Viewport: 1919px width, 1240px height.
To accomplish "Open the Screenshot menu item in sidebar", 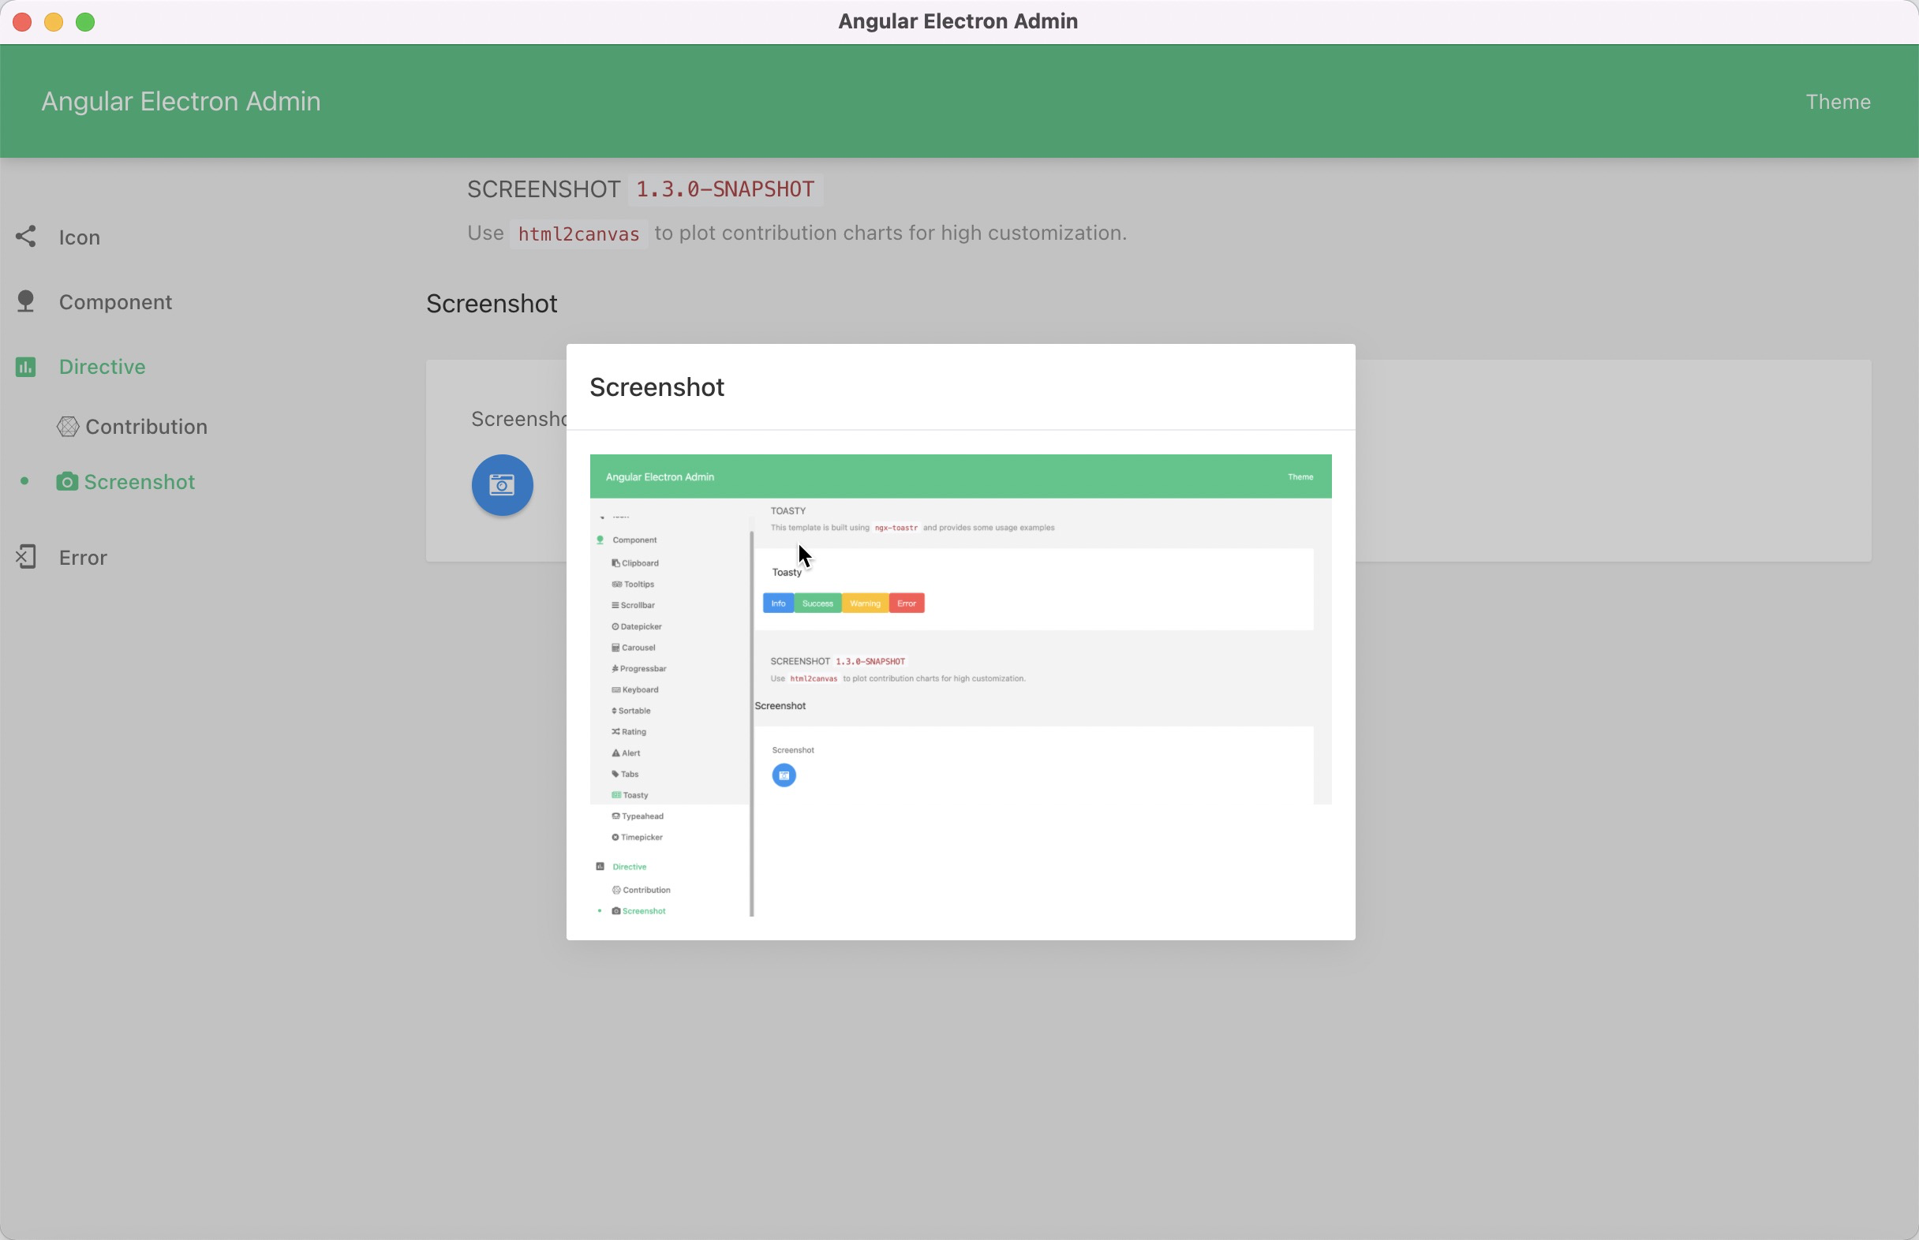I will point(140,482).
